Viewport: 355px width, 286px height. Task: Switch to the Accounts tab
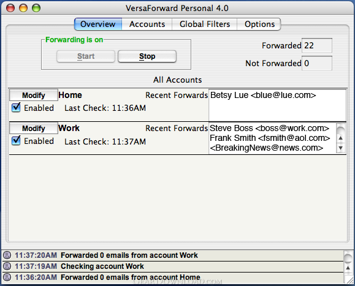[147, 24]
